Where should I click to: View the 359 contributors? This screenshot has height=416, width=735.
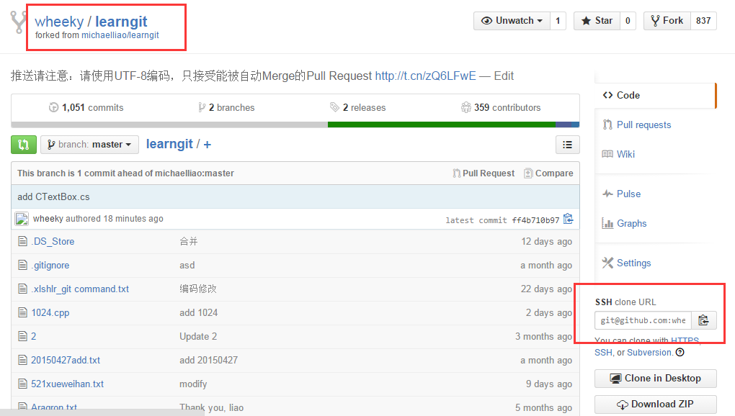coord(501,108)
